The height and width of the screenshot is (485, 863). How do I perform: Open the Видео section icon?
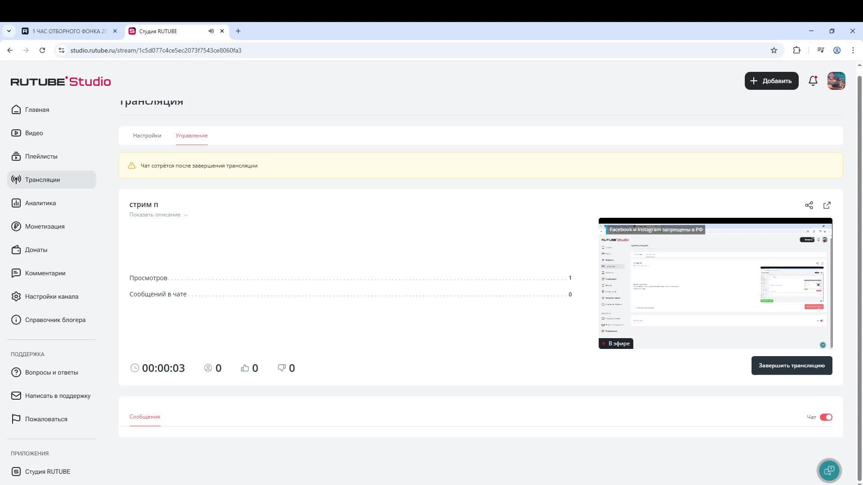coord(16,133)
